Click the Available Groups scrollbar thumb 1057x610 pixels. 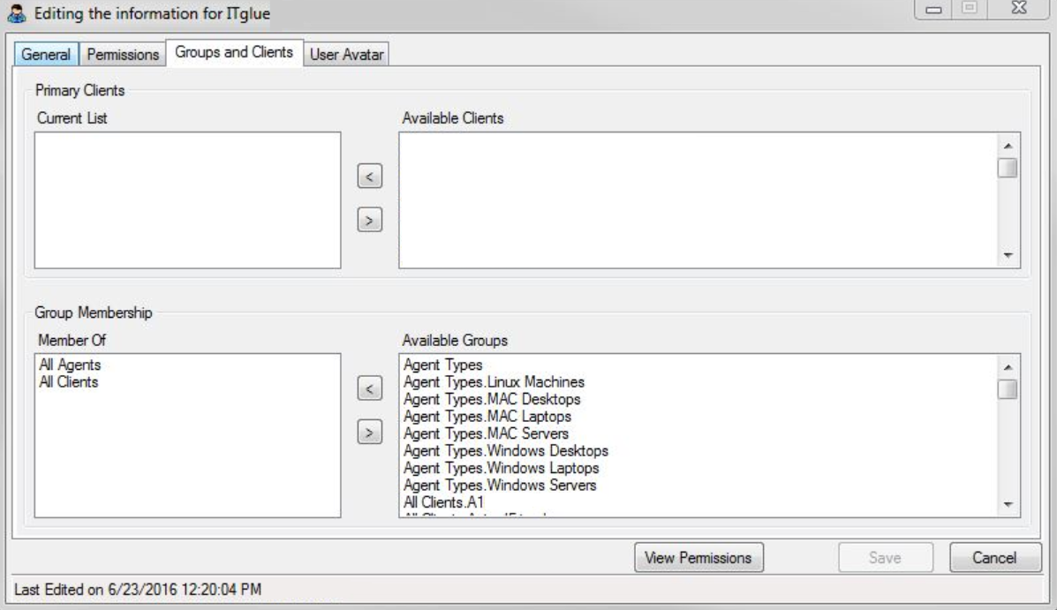[x=1007, y=388]
